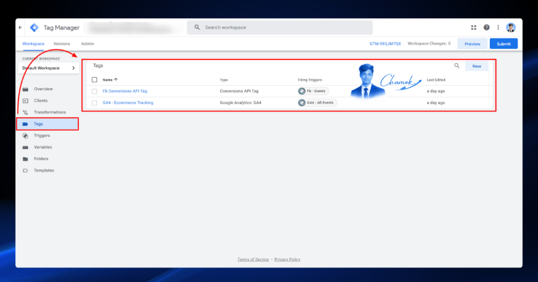
Task: Click the Clients sidebar icon
Action: 25,101
